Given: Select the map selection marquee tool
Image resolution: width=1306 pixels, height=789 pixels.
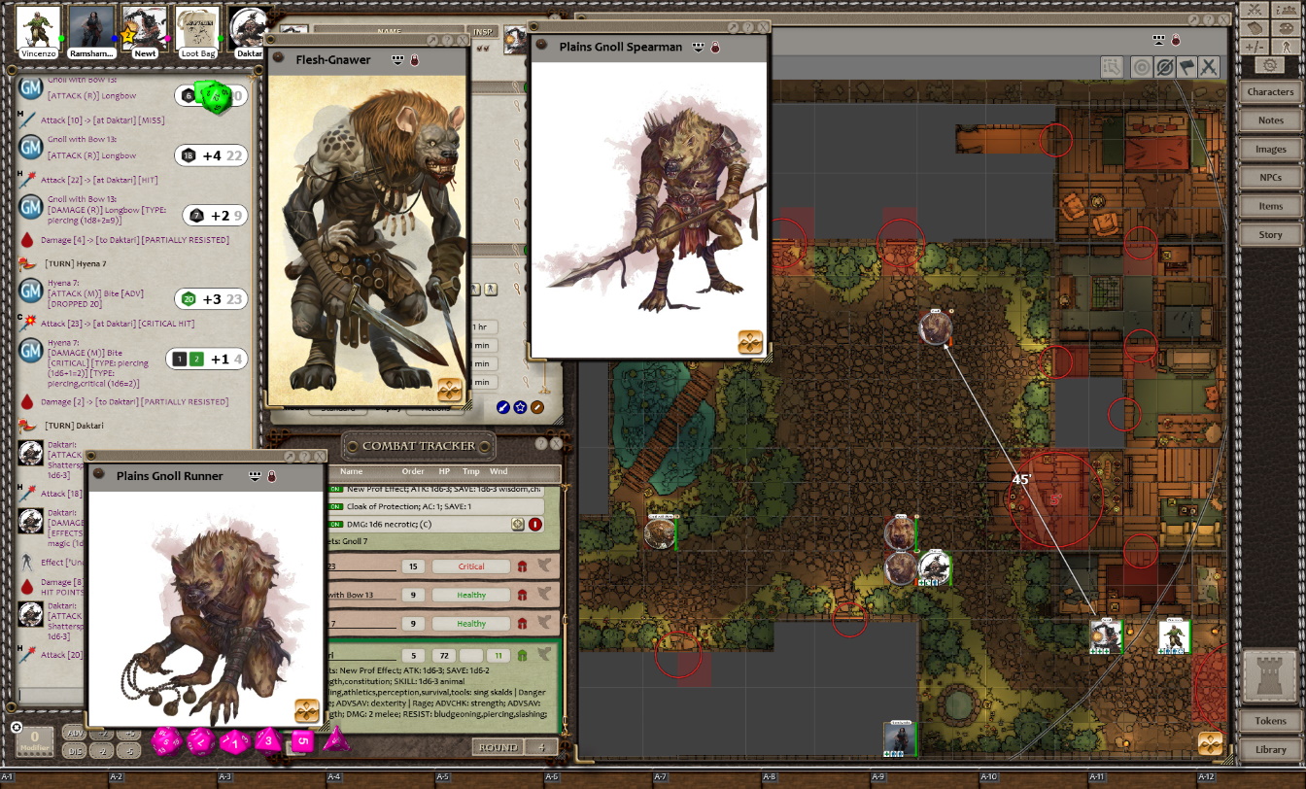Looking at the screenshot, I should click(x=1113, y=67).
